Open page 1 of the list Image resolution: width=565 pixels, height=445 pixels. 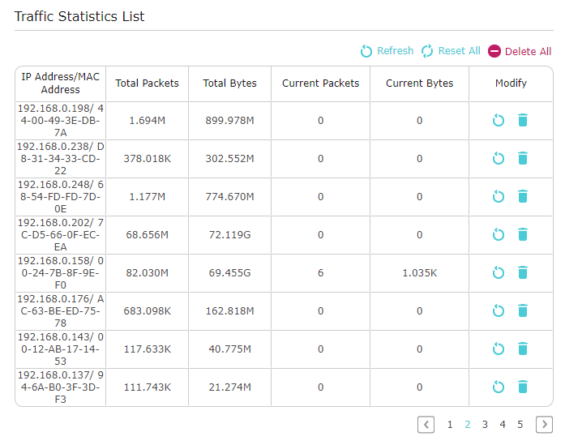(x=450, y=425)
